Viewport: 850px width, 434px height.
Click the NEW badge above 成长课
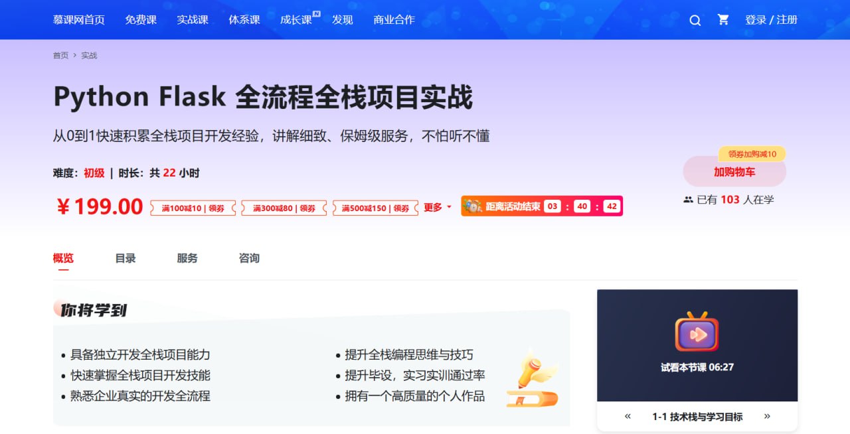pyautogui.click(x=316, y=13)
